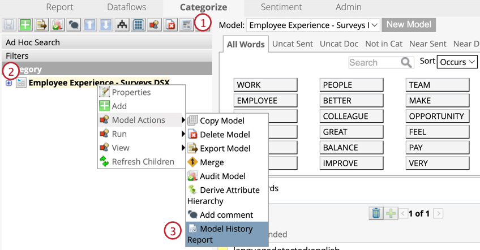480x250 pixels.
Task: Open the Uncat Sent tab
Action: (293, 44)
